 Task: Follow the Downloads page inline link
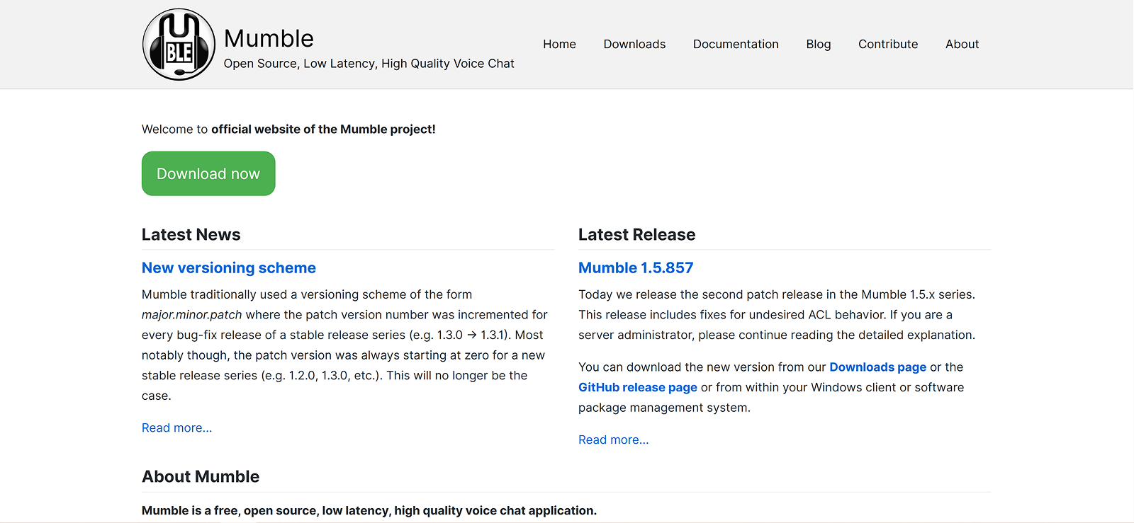pyautogui.click(x=877, y=367)
